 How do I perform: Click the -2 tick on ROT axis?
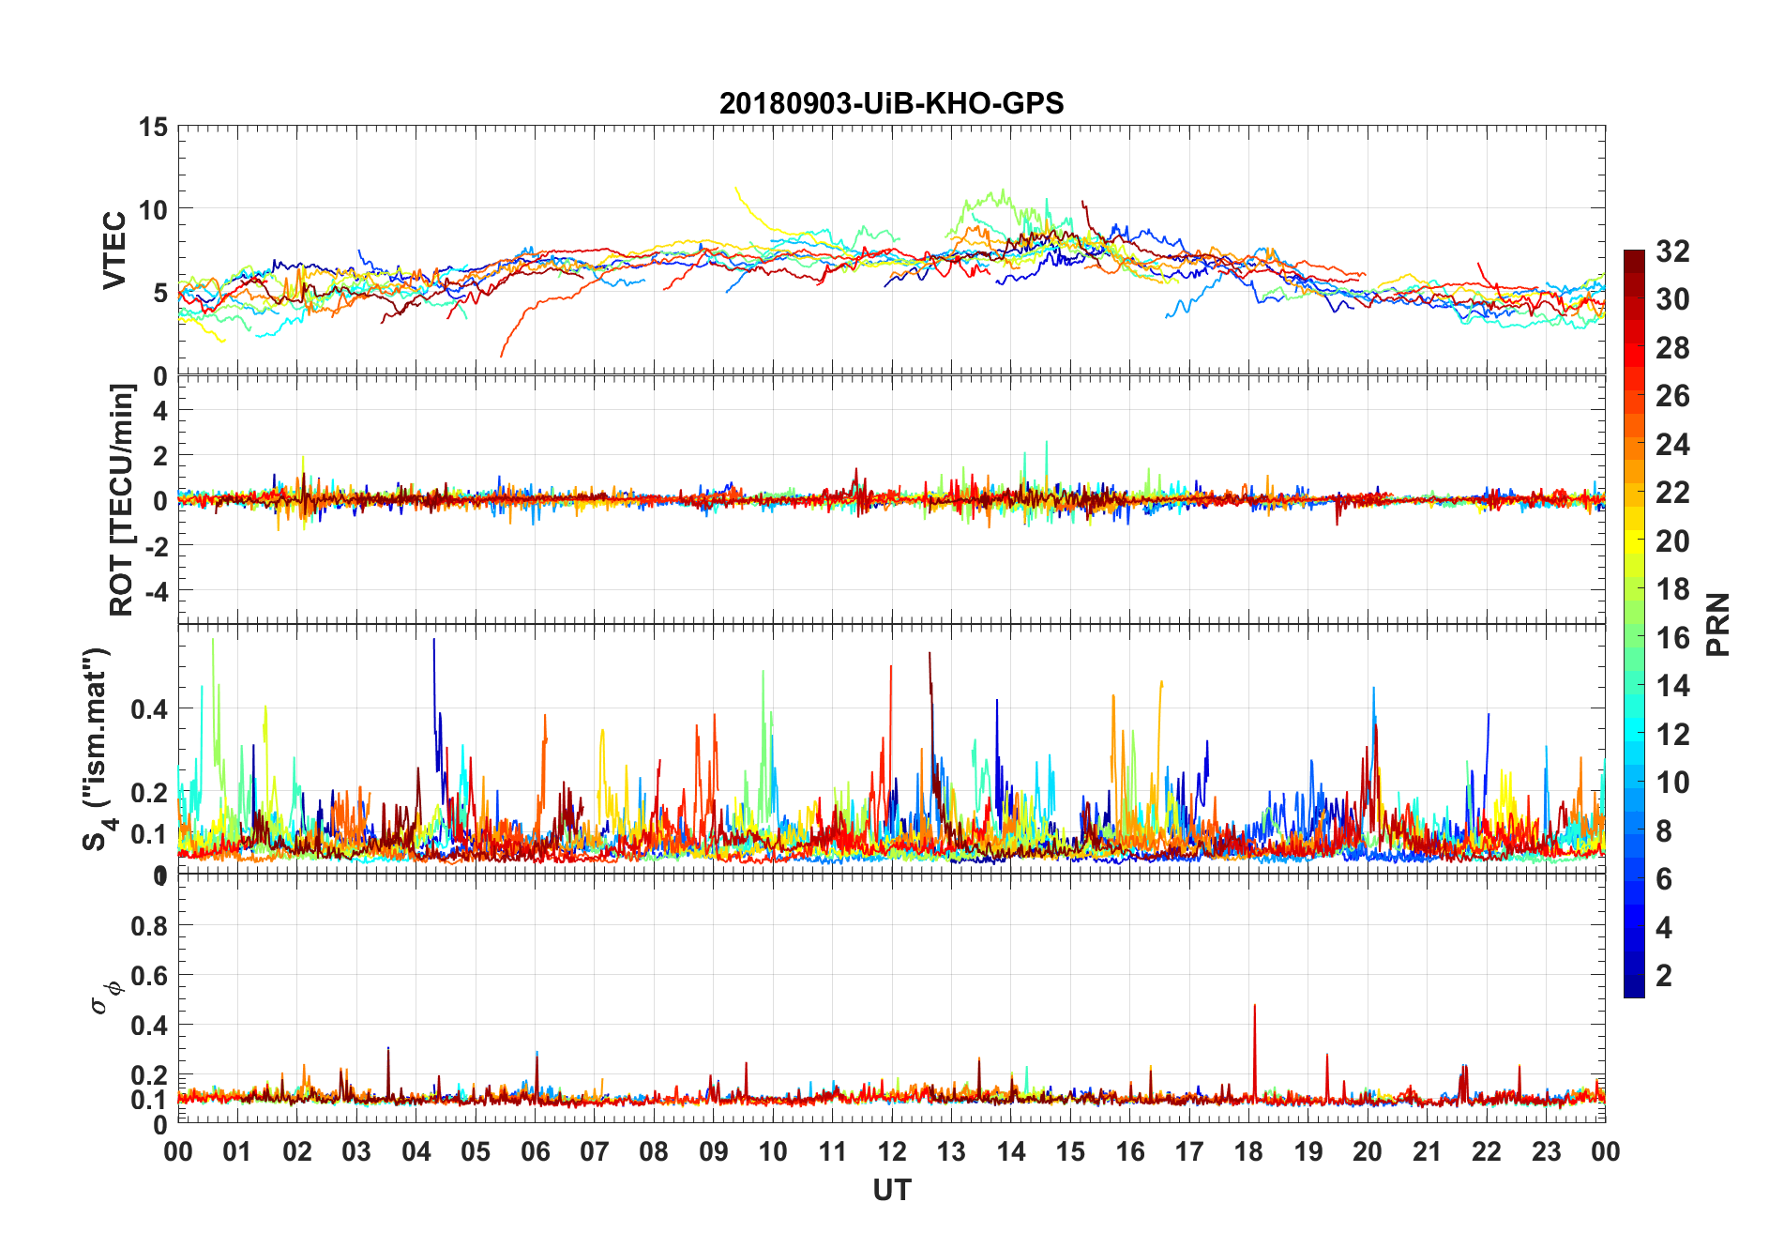click(x=156, y=546)
